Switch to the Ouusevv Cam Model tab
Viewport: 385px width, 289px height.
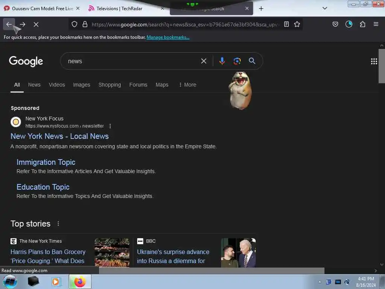coord(42,8)
